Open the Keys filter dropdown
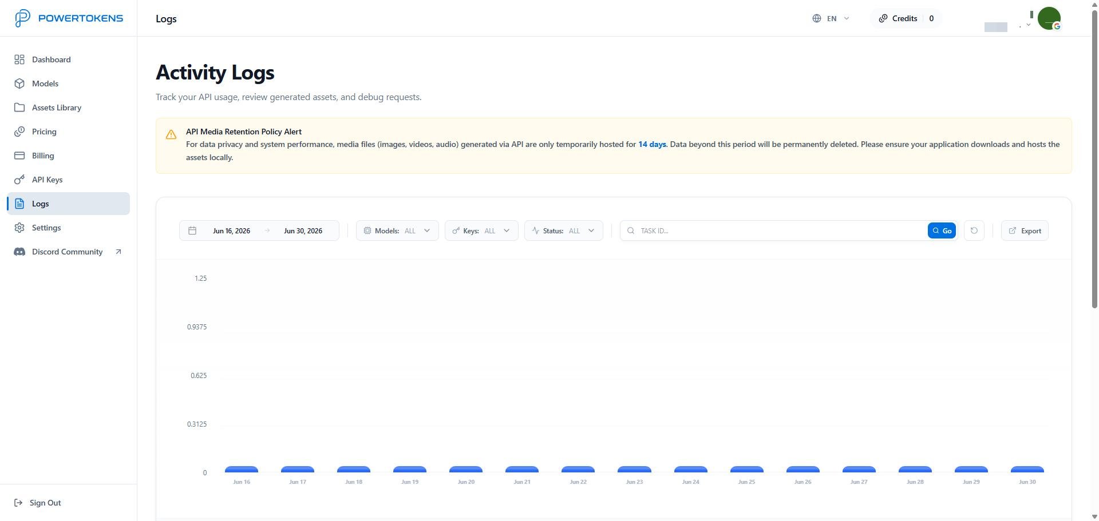 coord(481,230)
